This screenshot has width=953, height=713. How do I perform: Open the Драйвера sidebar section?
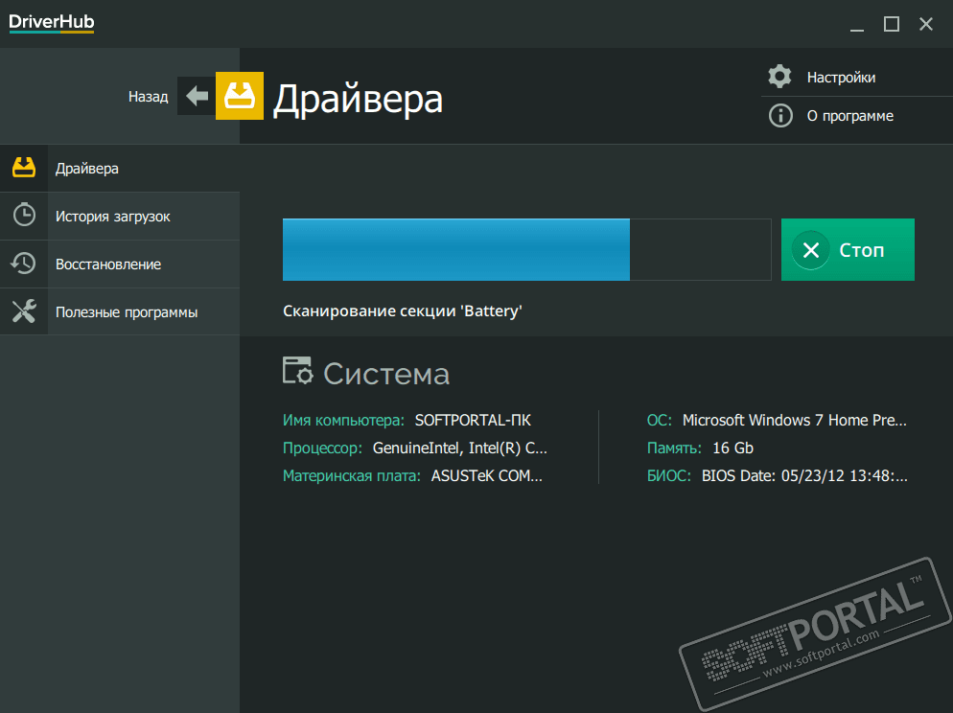click(x=120, y=169)
